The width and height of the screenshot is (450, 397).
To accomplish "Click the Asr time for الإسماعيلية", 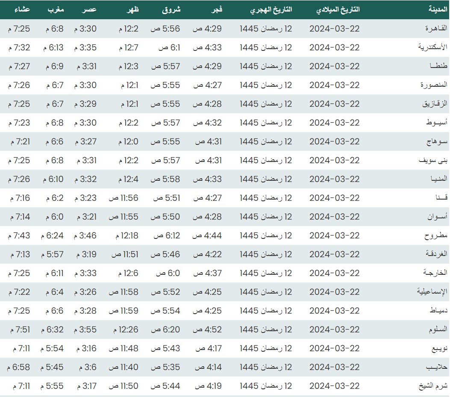I will 85,292.
